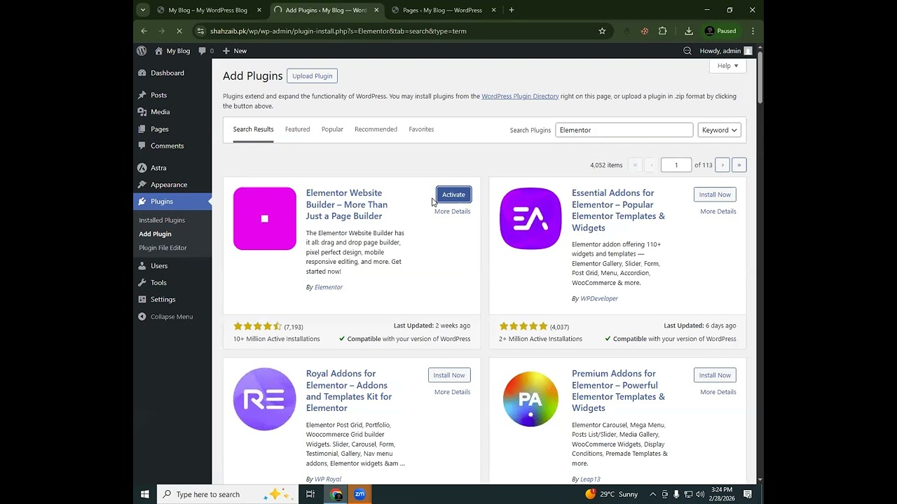The height and width of the screenshot is (504, 897).
Task: Open the Zoom app in taskbar
Action: pos(360,494)
